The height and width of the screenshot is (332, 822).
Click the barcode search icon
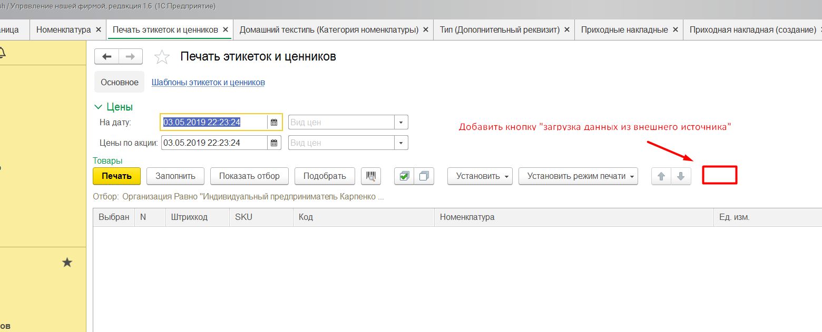click(371, 176)
